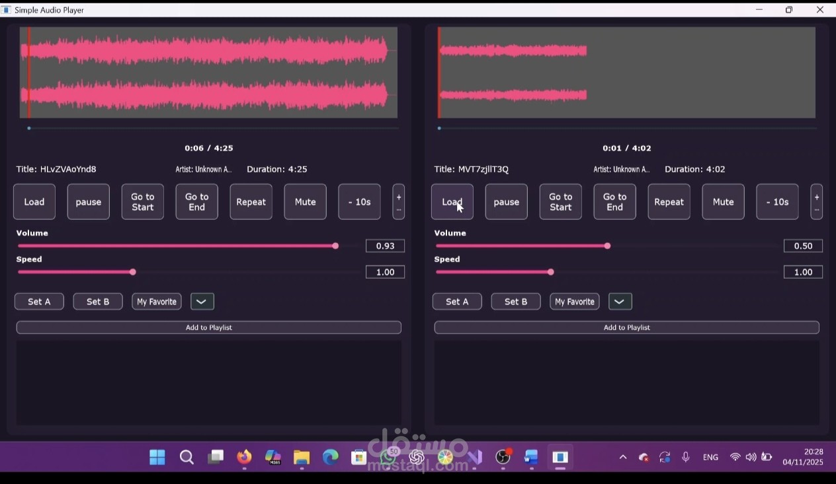Click Load button in right player
Viewport: 836px width, 484px height.
coord(452,202)
